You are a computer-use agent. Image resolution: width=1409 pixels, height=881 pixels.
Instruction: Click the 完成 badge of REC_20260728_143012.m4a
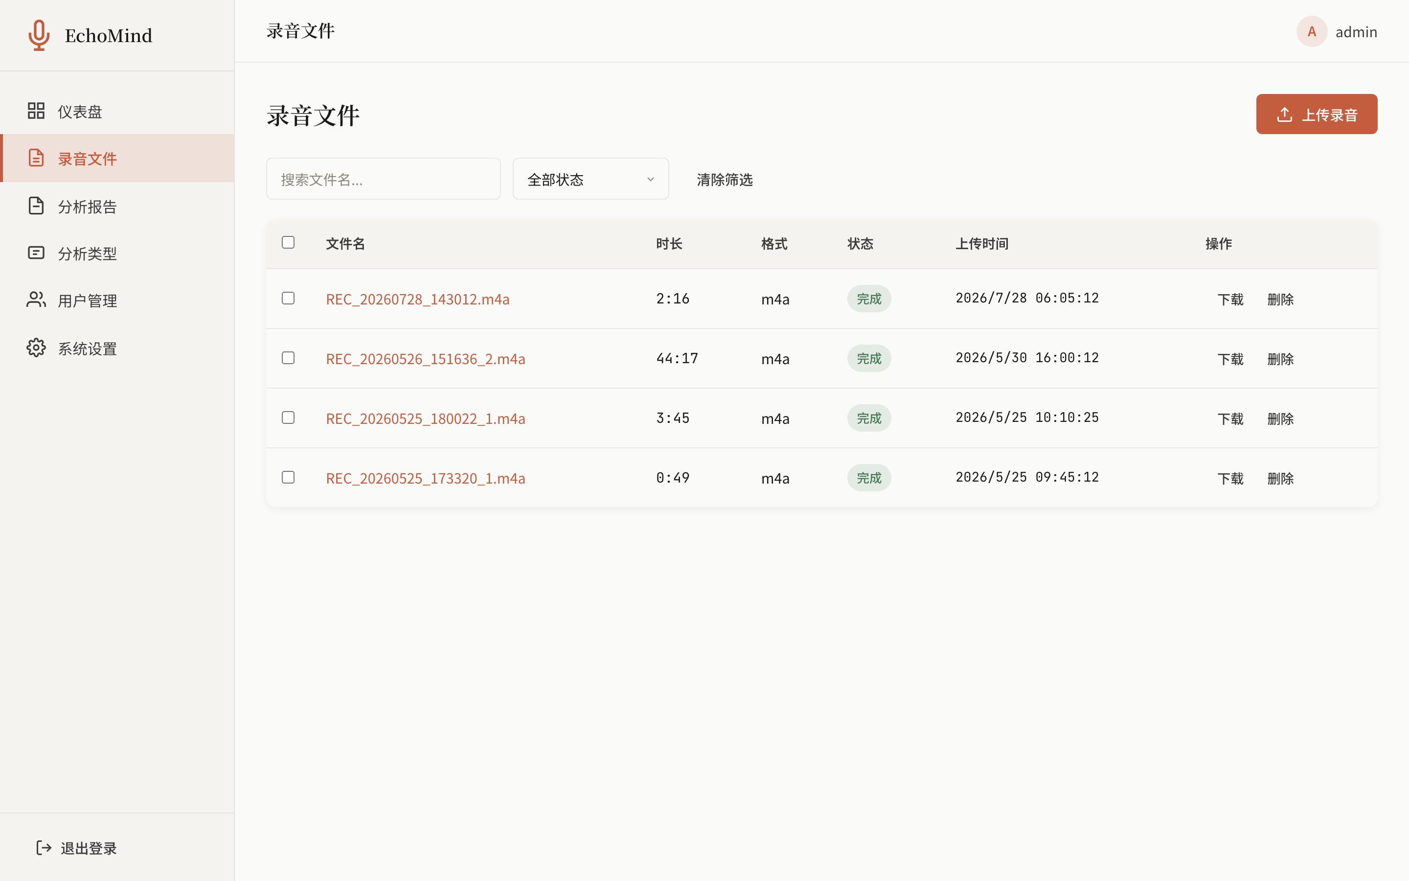tap(869, 299)
